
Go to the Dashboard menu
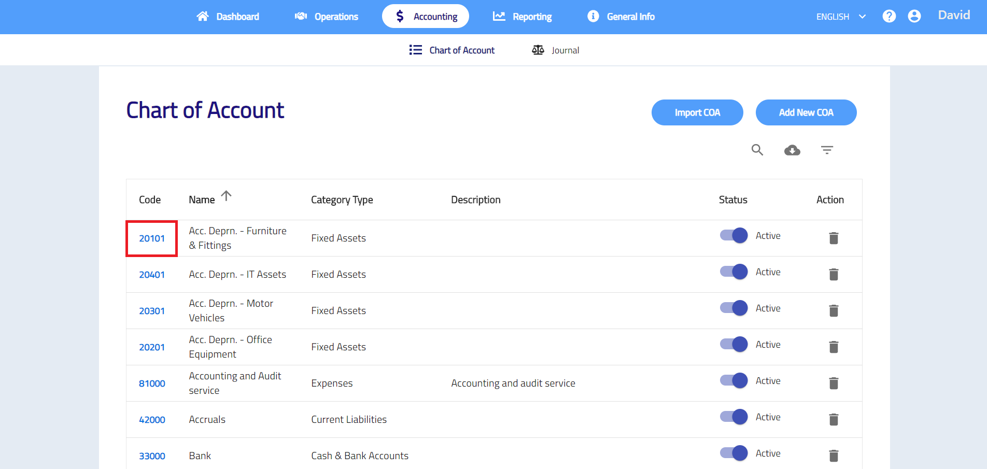click(228, 17)
